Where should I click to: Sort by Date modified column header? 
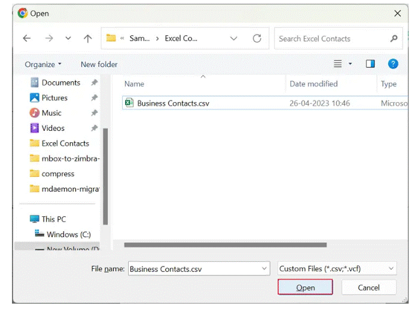314,84
